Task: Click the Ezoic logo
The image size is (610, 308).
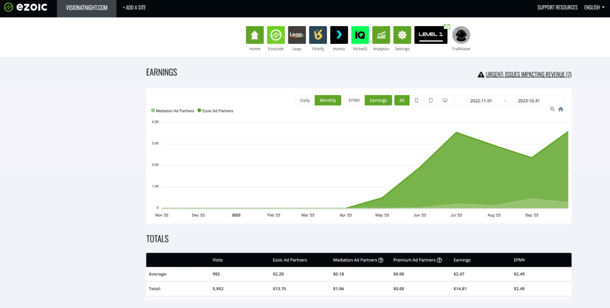Action: pyautogui.click(x=26, y=7)
